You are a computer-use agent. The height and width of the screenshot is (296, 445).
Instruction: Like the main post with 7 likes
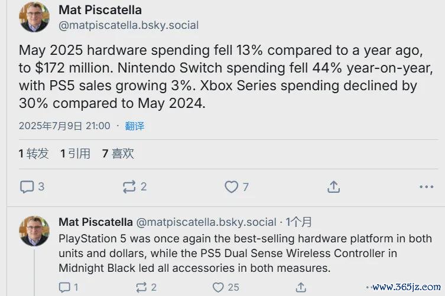click(232, 187)
